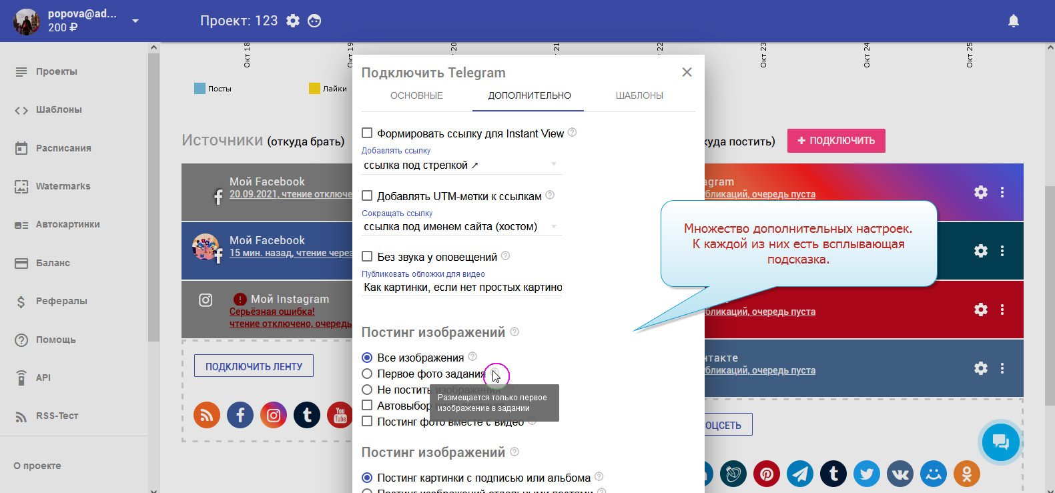Expand the account dropdown arrow
This screenshot has width=1055, height=493.
coord(135,21)
